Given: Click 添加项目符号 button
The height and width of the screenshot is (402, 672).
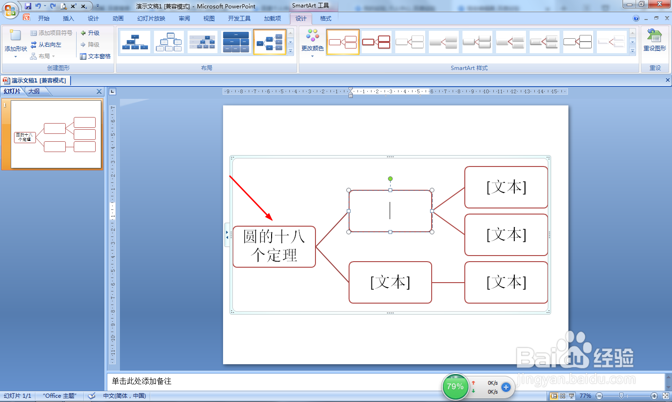Looking at the screenshot, I should tap(51, 33).
